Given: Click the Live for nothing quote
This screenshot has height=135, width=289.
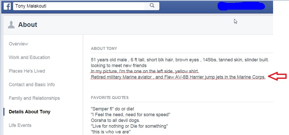Looking at the screenshot, I should [129, 126].
